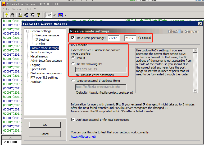Toggle Use custom port range checkbox
Viewport: 204px width, 145px height.
point(73,38)
